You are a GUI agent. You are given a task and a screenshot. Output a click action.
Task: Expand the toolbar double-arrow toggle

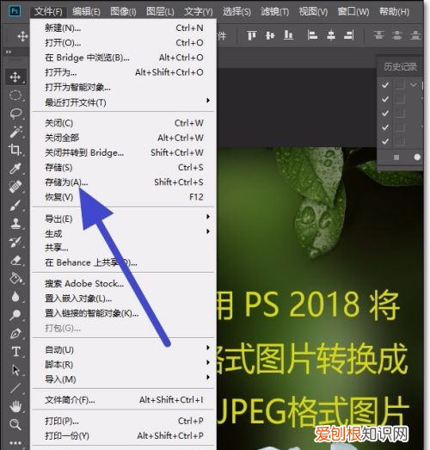pyautogui.click(x=9, y=52)
